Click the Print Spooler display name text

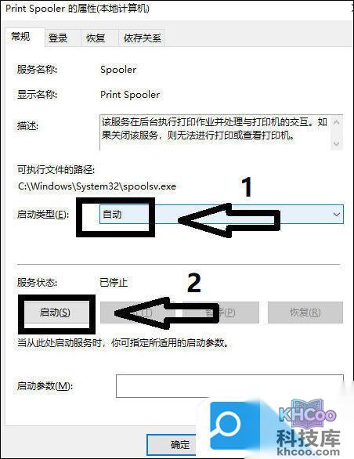pos(130,95)
